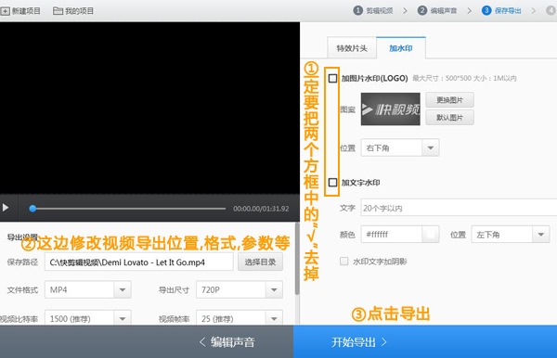Click the #ffffff color value field

click(392, 234)
